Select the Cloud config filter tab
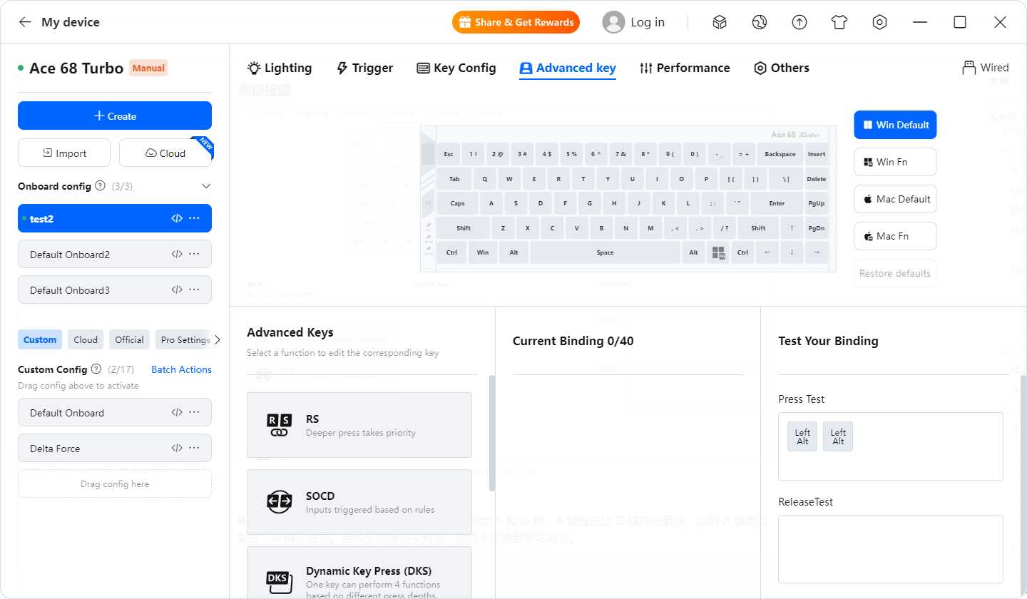This screenshot has width=1027, height=599. [x=86, y=339]
